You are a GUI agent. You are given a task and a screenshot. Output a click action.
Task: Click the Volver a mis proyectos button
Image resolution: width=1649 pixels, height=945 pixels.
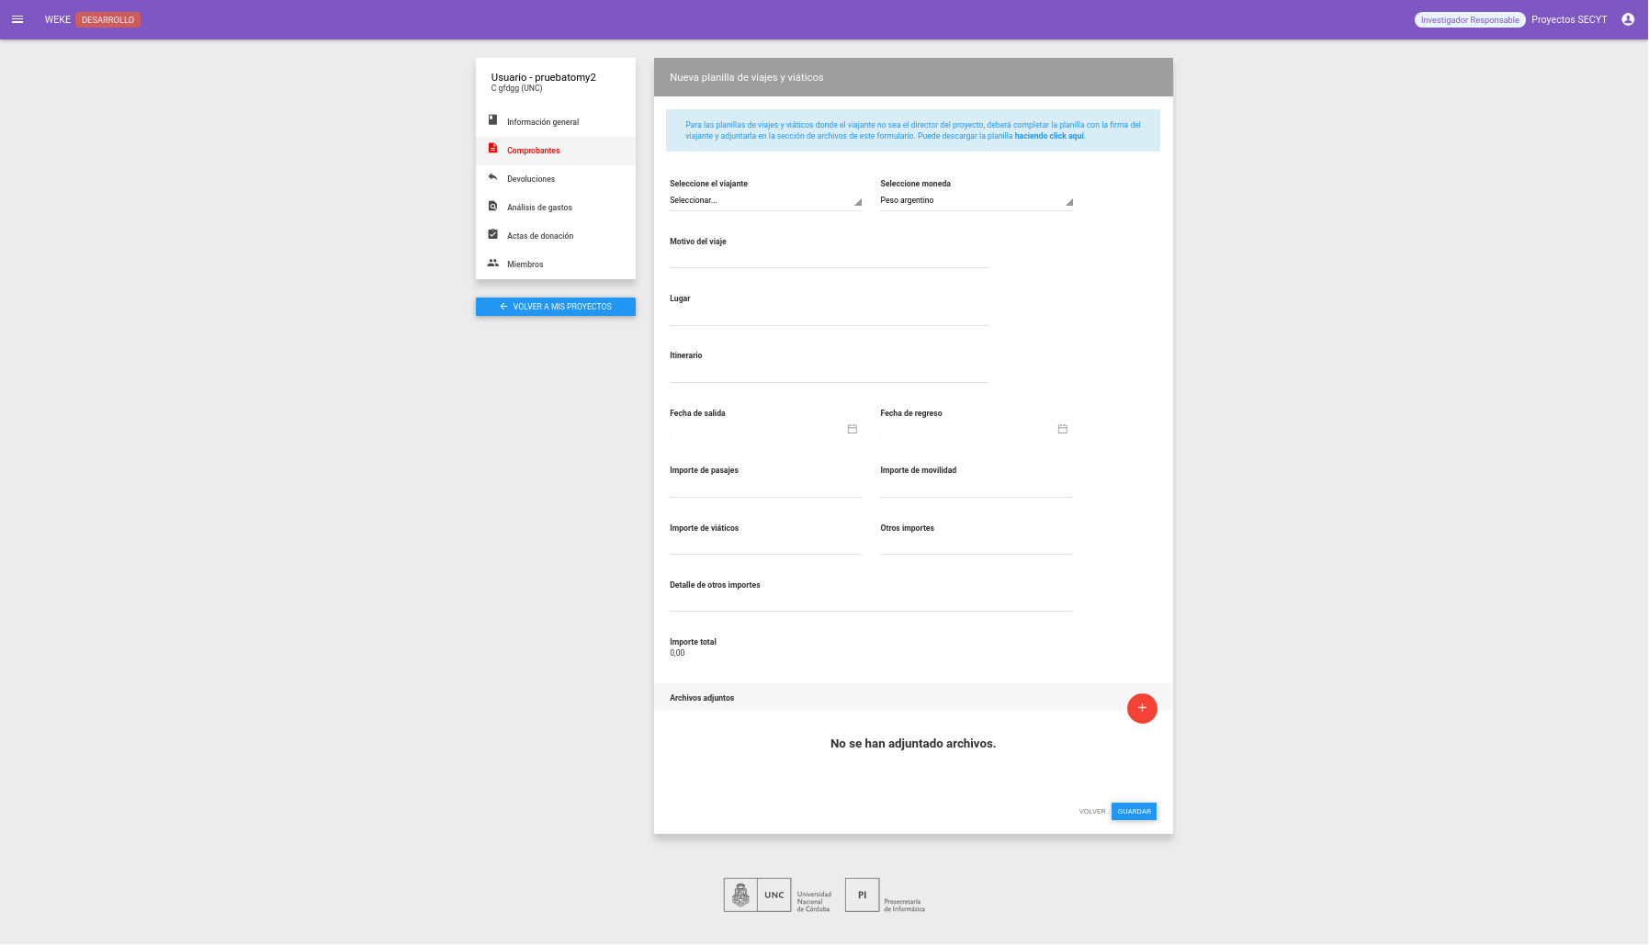pos(556,307)
